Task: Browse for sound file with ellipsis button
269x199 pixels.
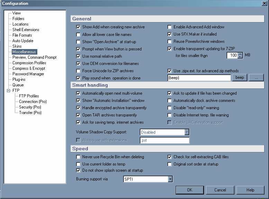Action: point(256,78)
